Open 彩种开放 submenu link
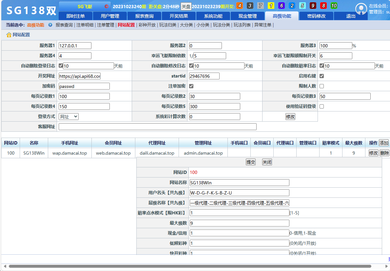Screen dimensions: 390x271 click(x=147, y=25)
